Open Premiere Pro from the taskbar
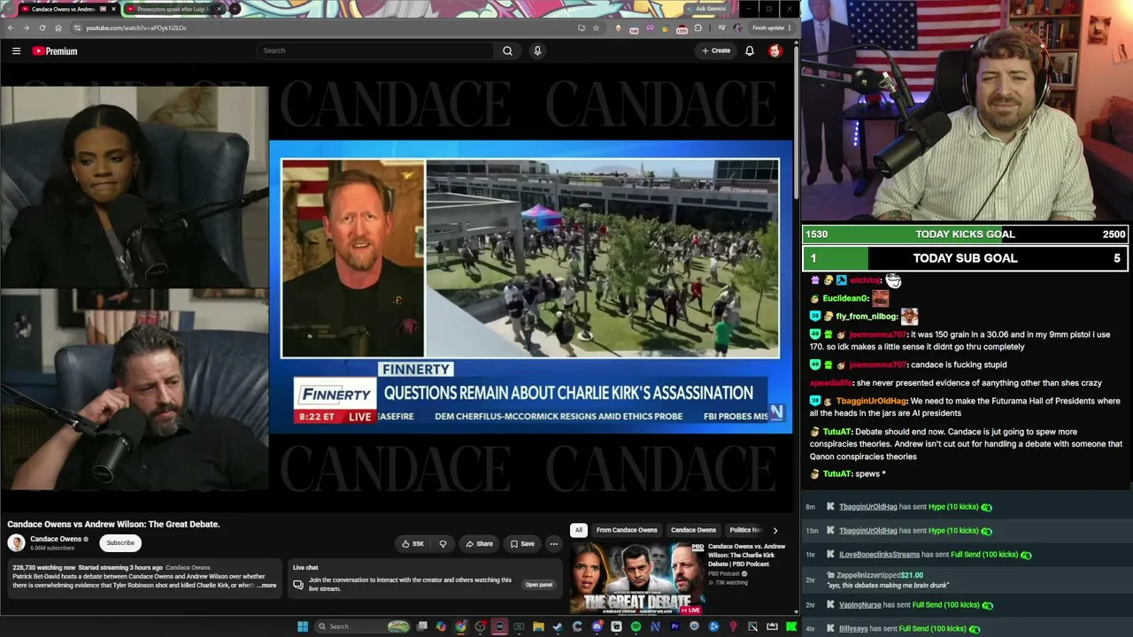This screenshot has height=637, width=1133. 674,626
